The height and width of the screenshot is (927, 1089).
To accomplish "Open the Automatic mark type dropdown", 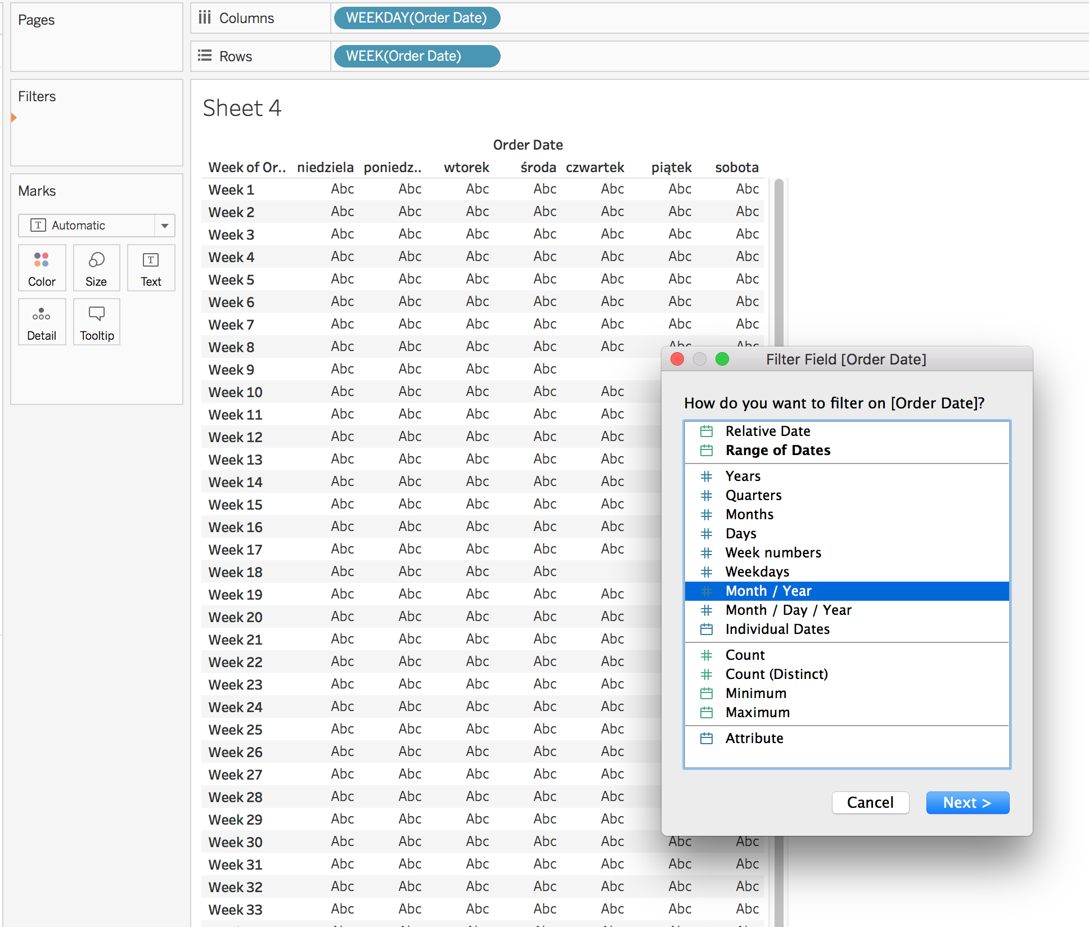I will coord(164,226).
